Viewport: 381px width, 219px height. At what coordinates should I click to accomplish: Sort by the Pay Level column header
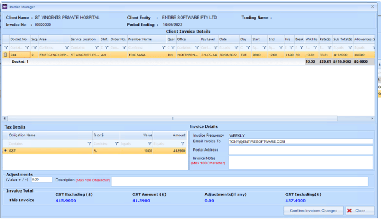[209, 39]
